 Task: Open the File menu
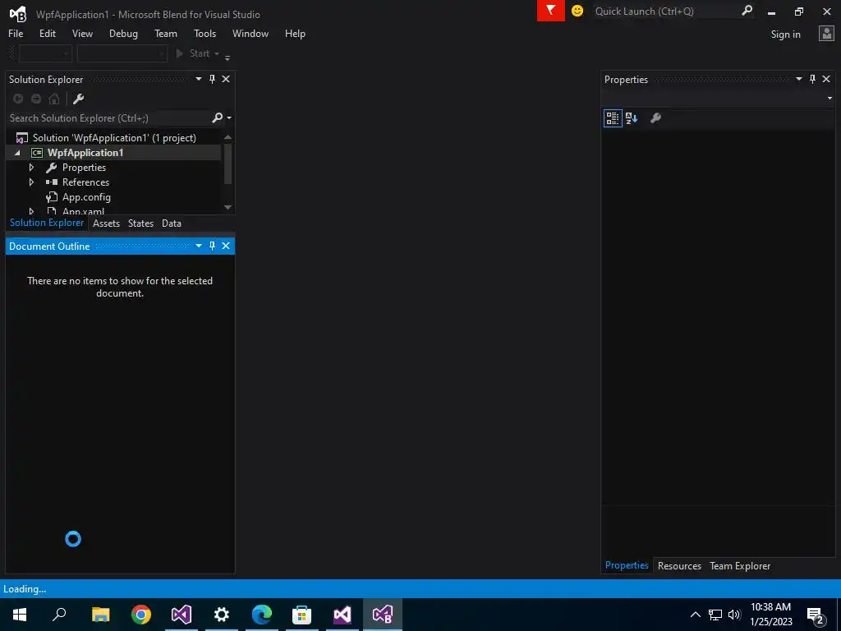click(x=16, y=33)
